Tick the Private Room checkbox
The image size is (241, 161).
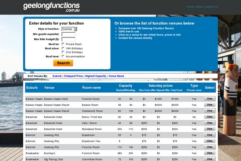[x=63, y=44]
